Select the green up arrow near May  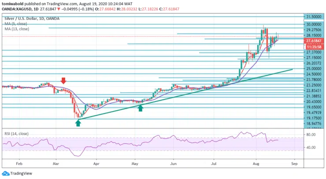(141, 107)
